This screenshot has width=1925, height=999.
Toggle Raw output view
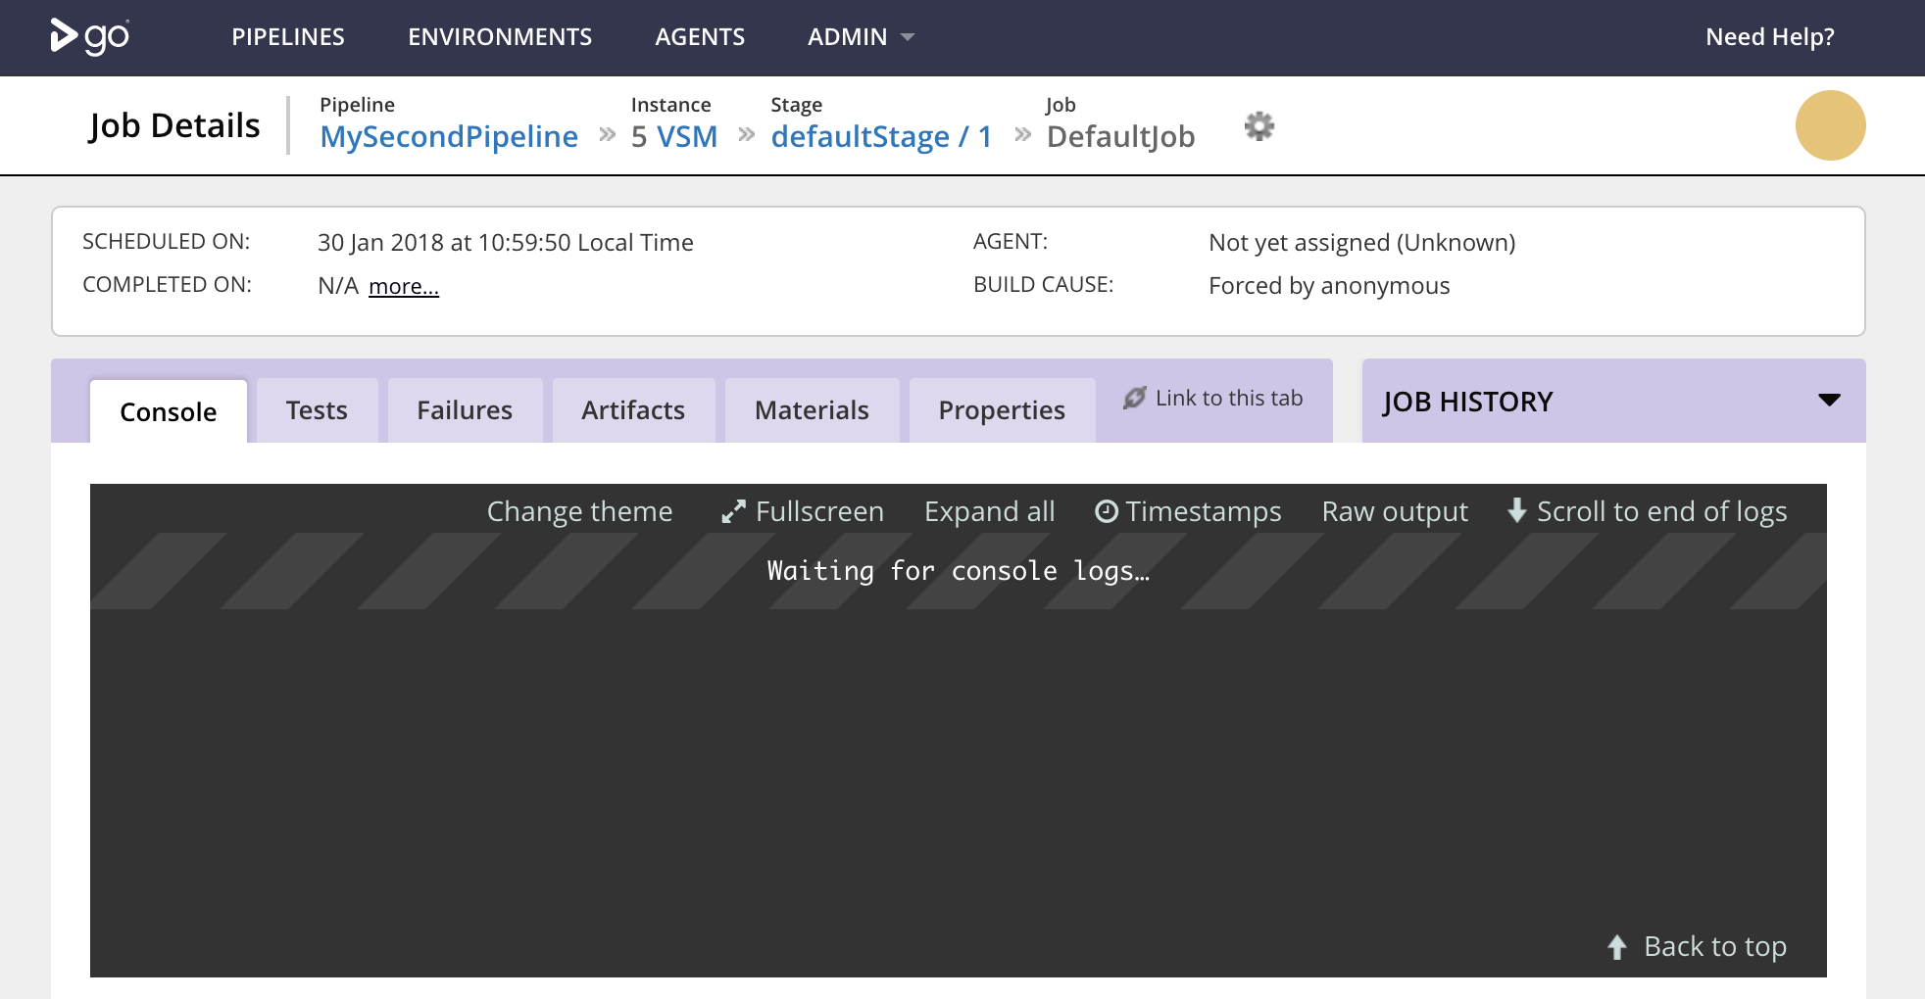coord(1394,511)
